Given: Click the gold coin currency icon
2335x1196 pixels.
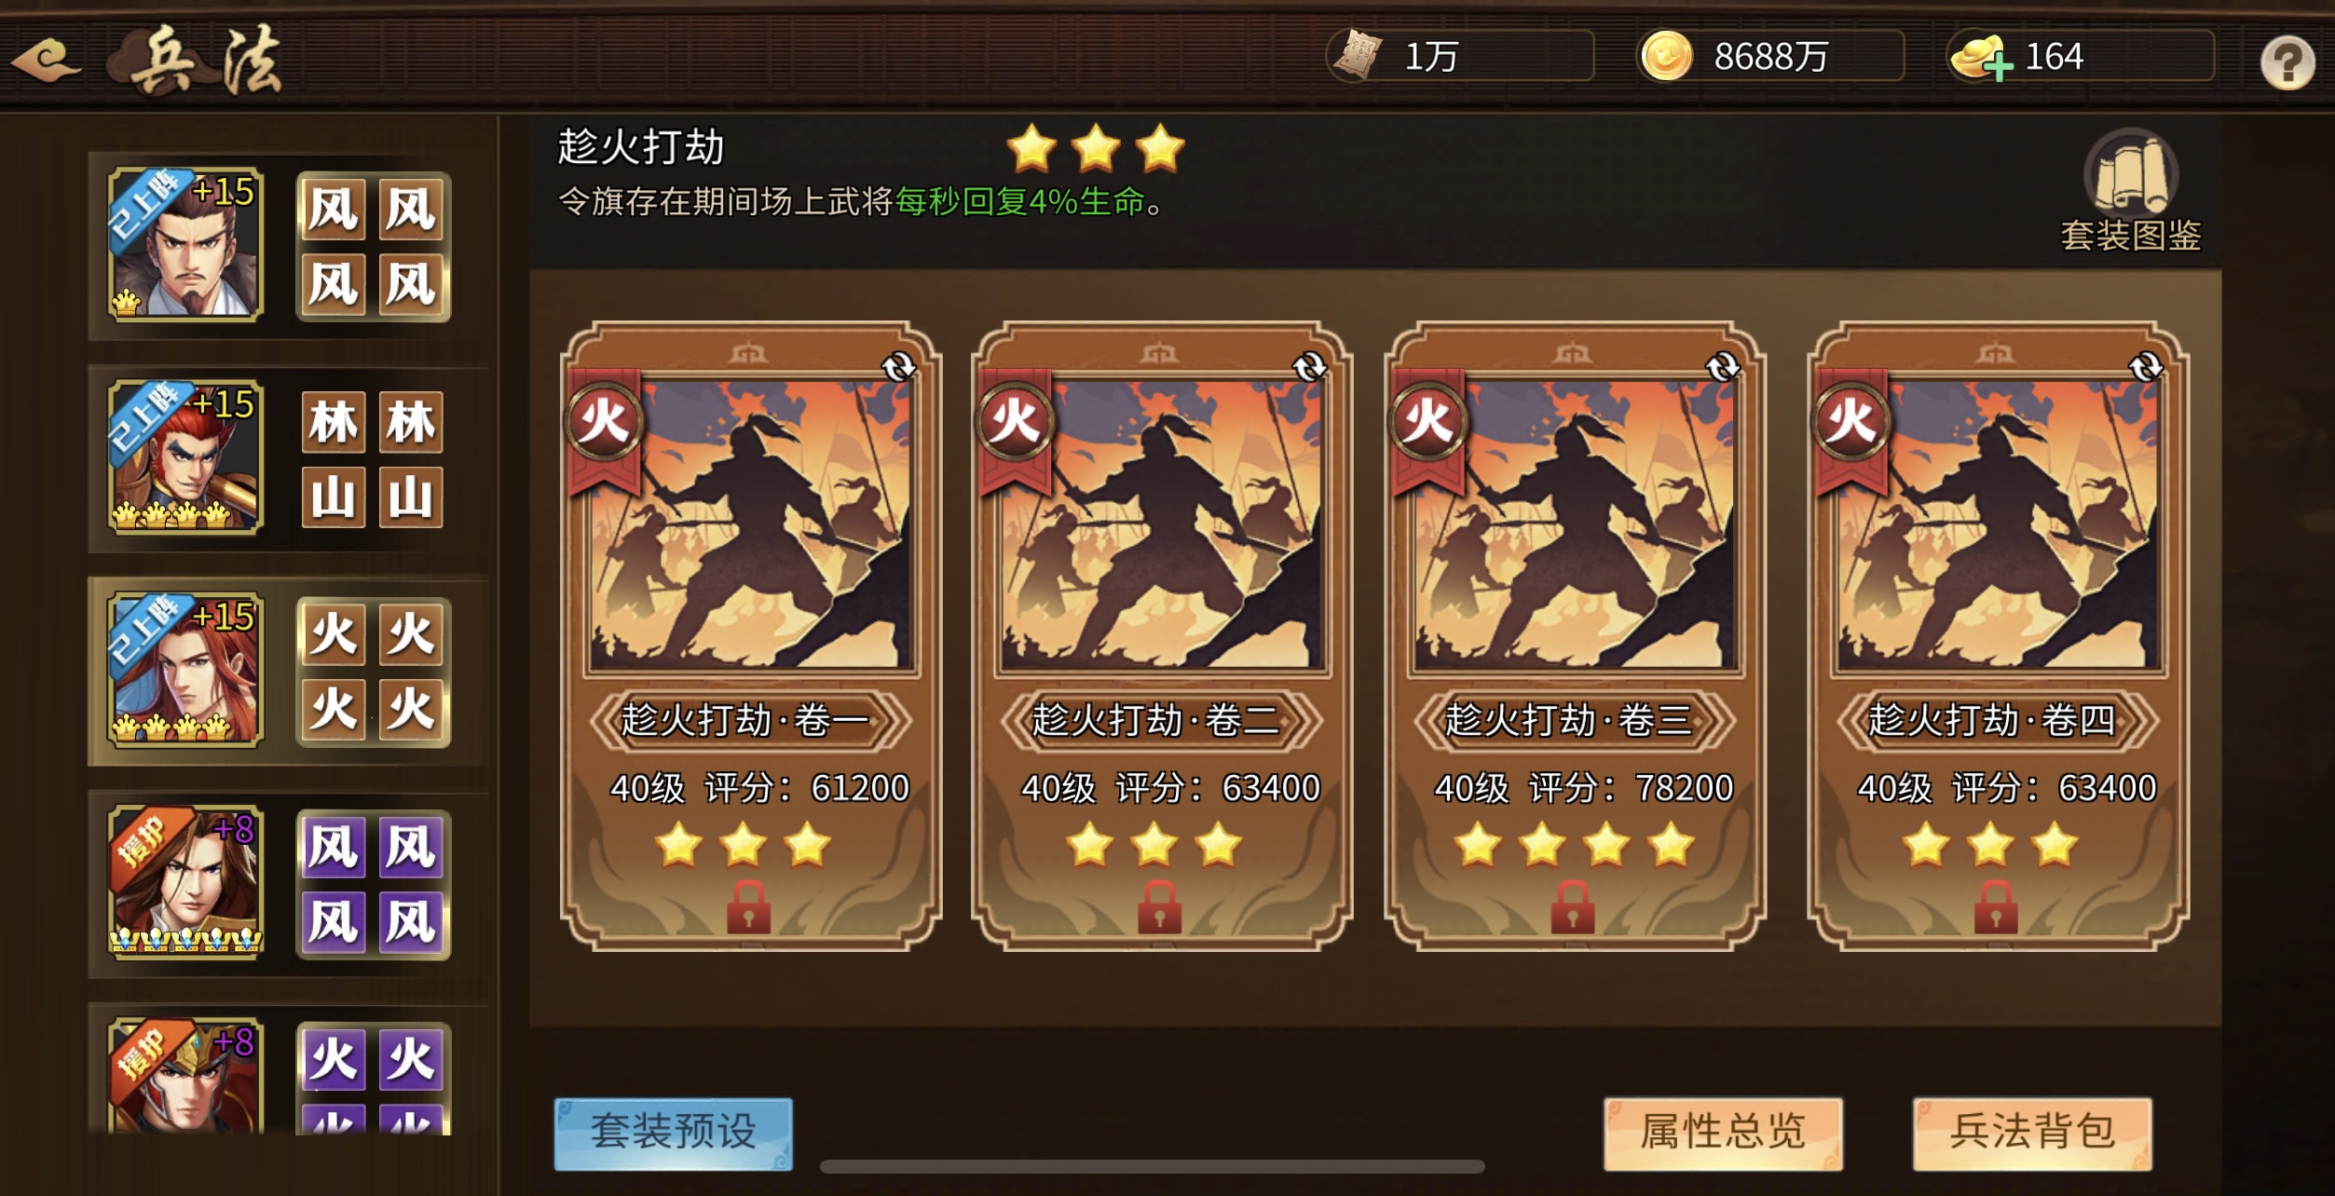Looking at the screenshot, I should click(x=1666, y=57).
